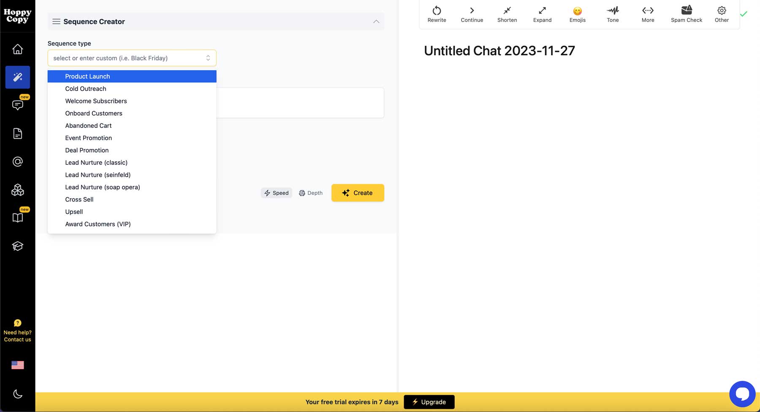Open the home icon in the sidebar
Screen dimensions: 760x412
(x=17, y=48)
